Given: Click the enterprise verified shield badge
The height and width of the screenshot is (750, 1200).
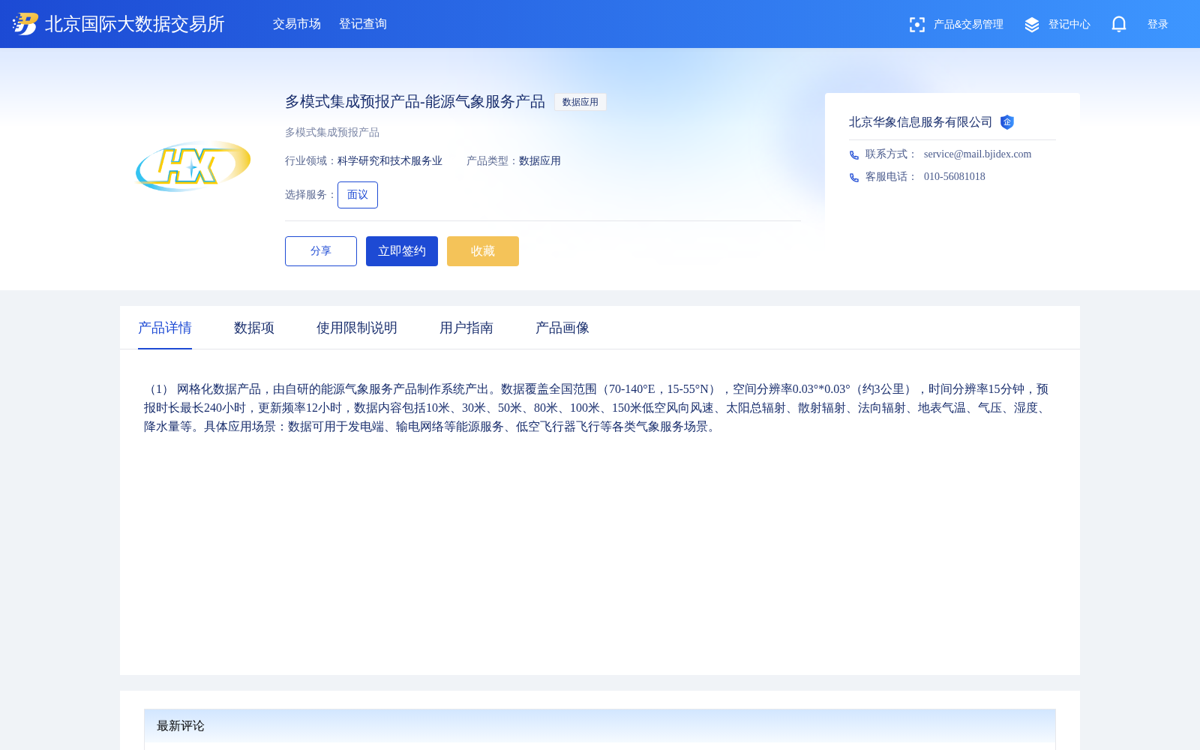Looking at the screenshot, I should 1007,122.
